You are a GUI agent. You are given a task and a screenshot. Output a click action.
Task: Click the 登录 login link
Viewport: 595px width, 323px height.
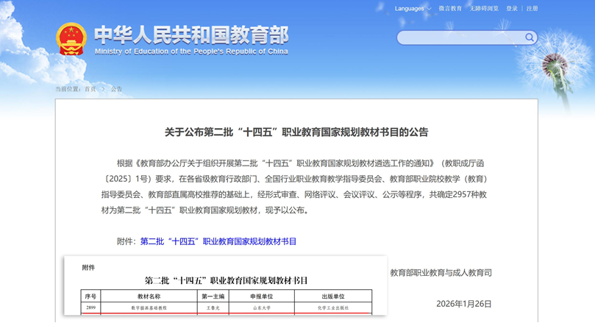coord(512,9)
